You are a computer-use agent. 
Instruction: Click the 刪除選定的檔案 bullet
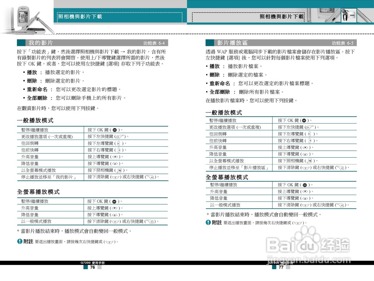(236, 75)
